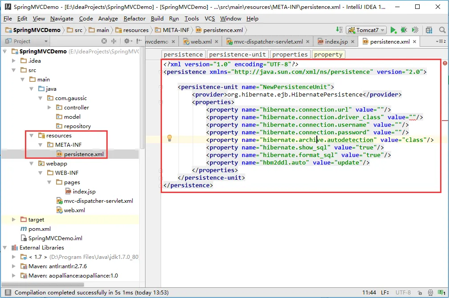Select SpringMVCDemo.iml file in tree
Screen dimensions: 449x298
pos(52,238)
